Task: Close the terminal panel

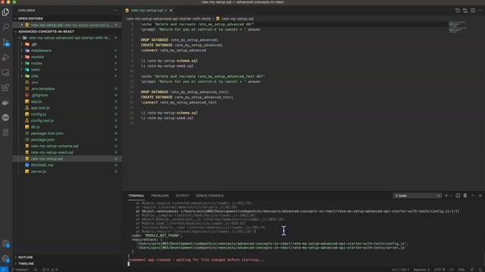Action: [480, 196]
